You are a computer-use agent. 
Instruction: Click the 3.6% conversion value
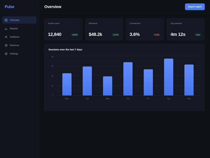[x=135, y=34]
